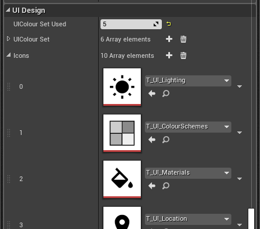Collapse the UI Design category
This screenshot has height=229, width=260.
point(8,10)
